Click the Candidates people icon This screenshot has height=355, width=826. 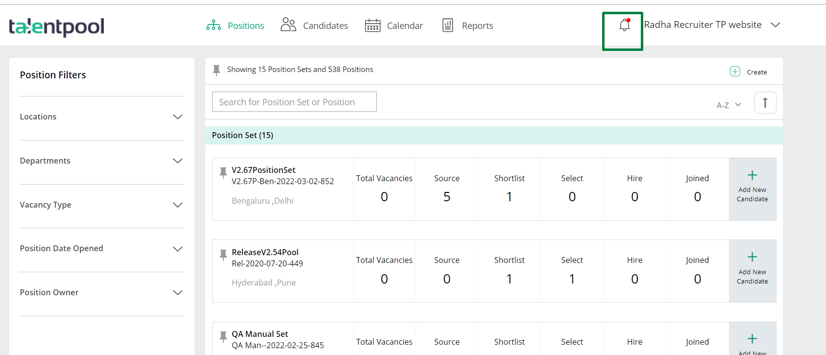coord(288,24)
